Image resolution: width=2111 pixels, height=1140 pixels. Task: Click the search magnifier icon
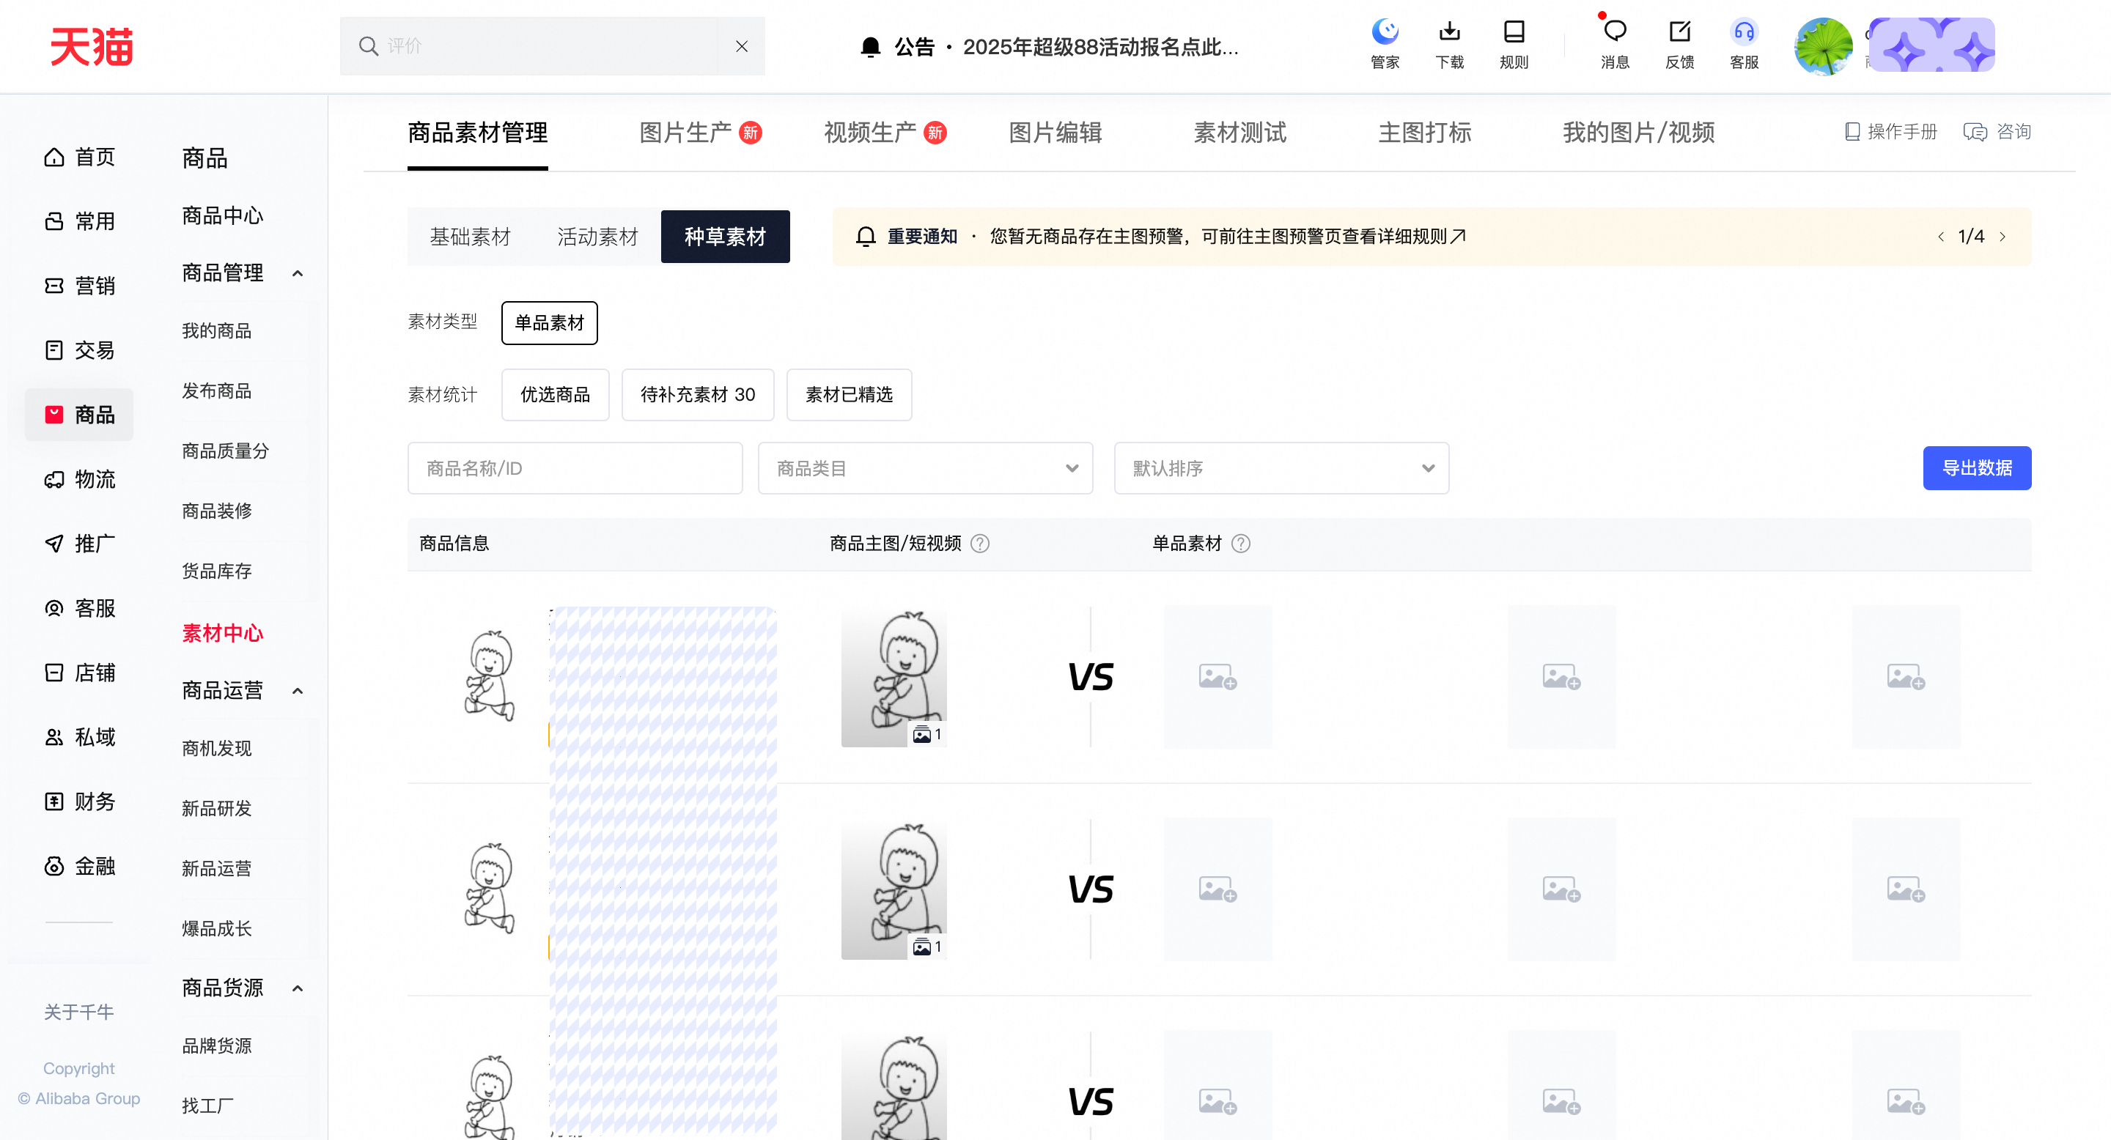[x=368, y=46]
